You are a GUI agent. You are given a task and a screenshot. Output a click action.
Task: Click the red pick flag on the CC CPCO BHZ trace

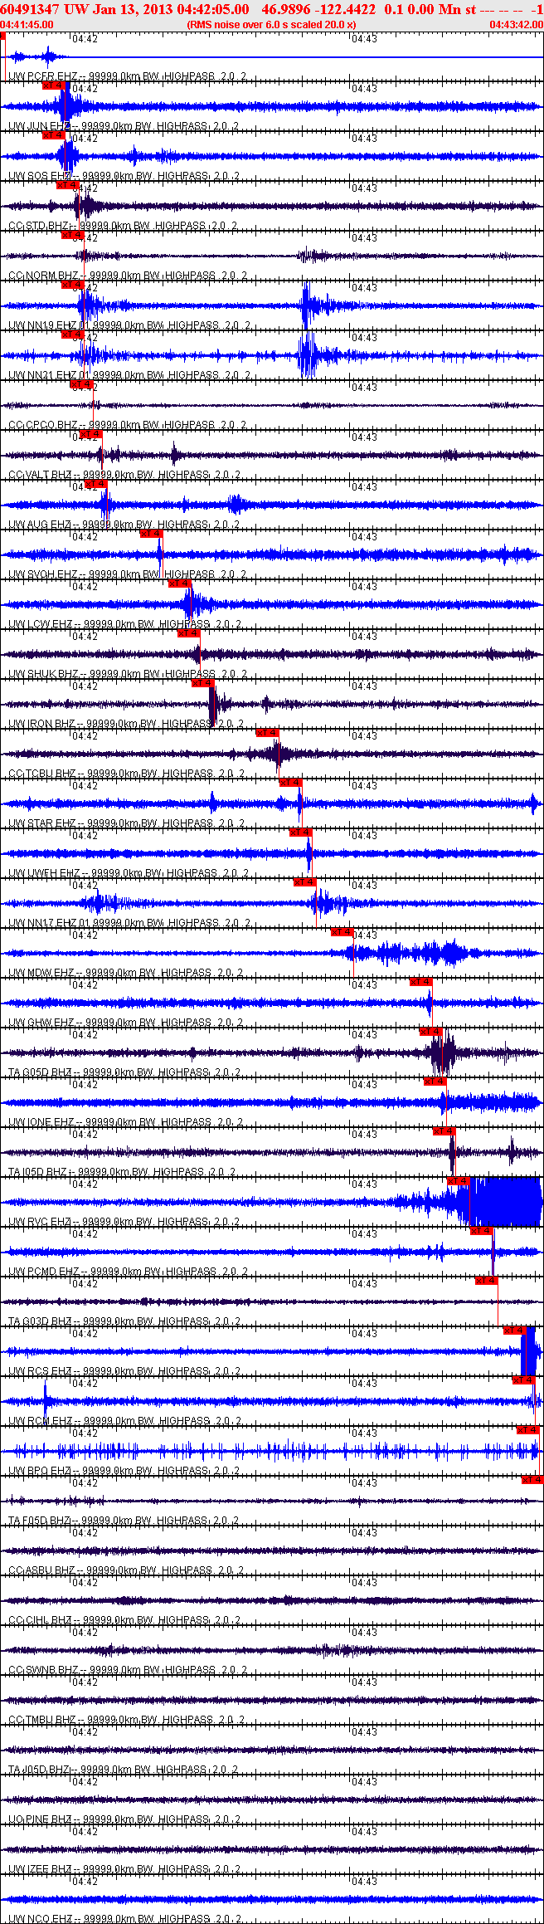tap(81, 384)
